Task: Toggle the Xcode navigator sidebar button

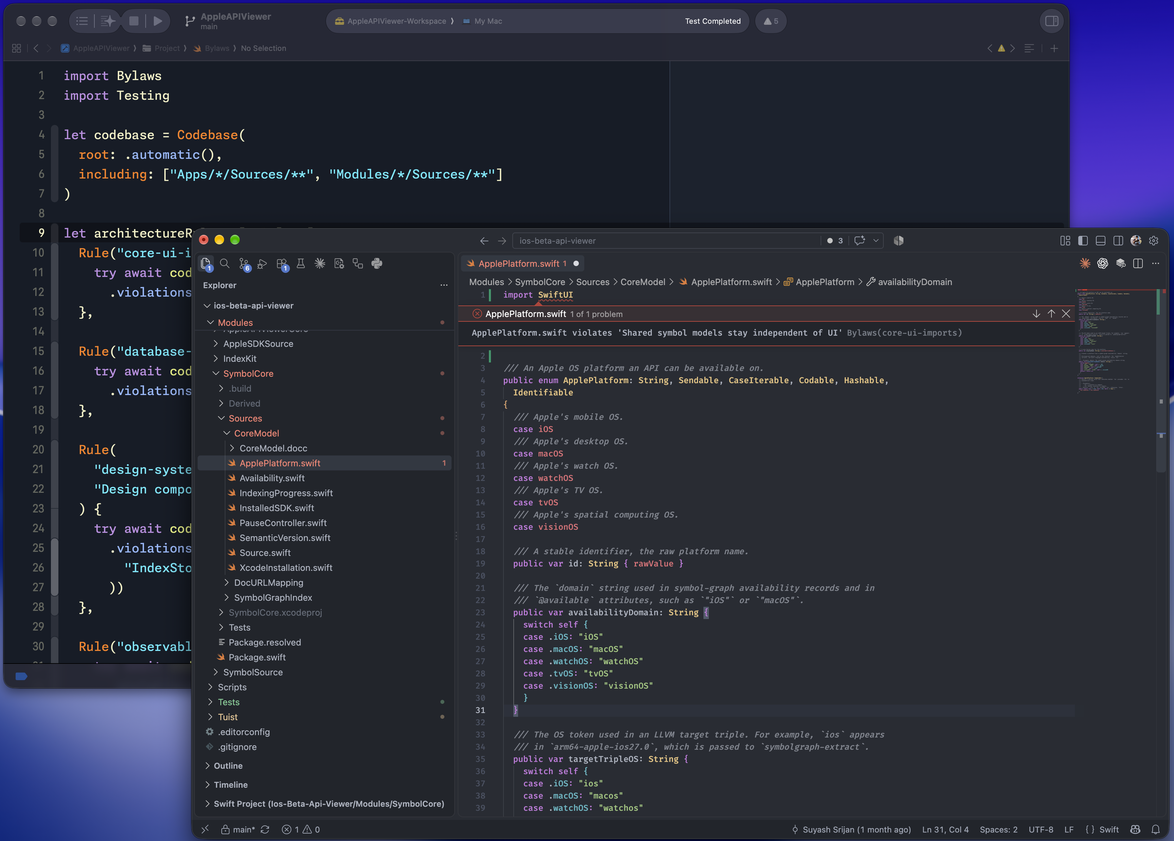Action: [x=81, y=21]
